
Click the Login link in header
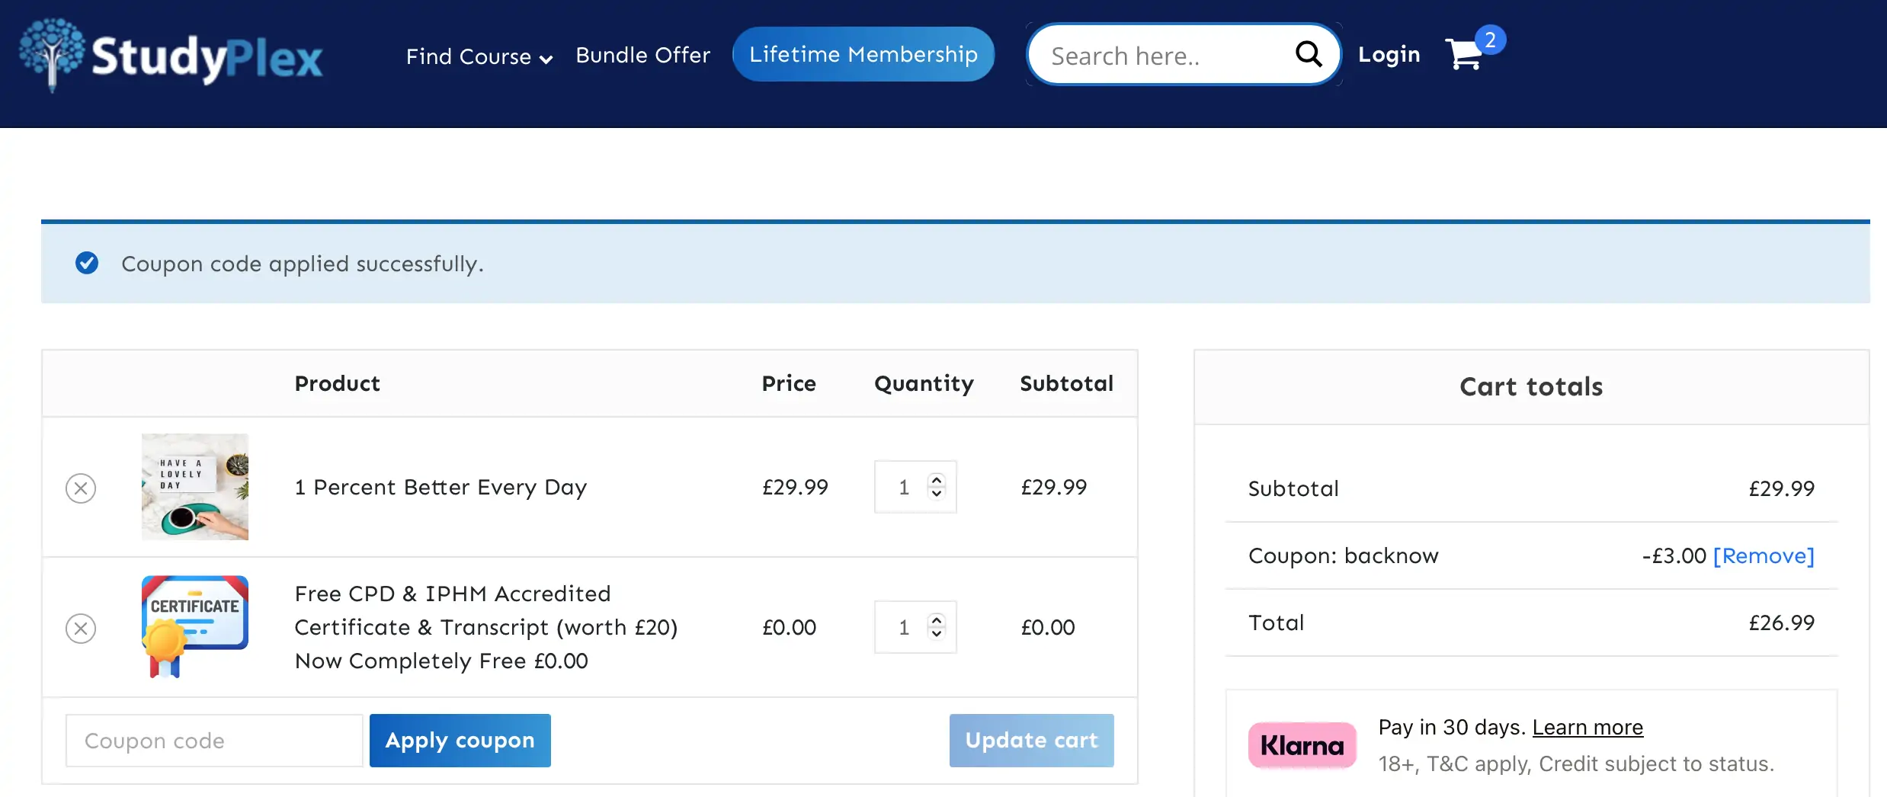(1389, 55)
